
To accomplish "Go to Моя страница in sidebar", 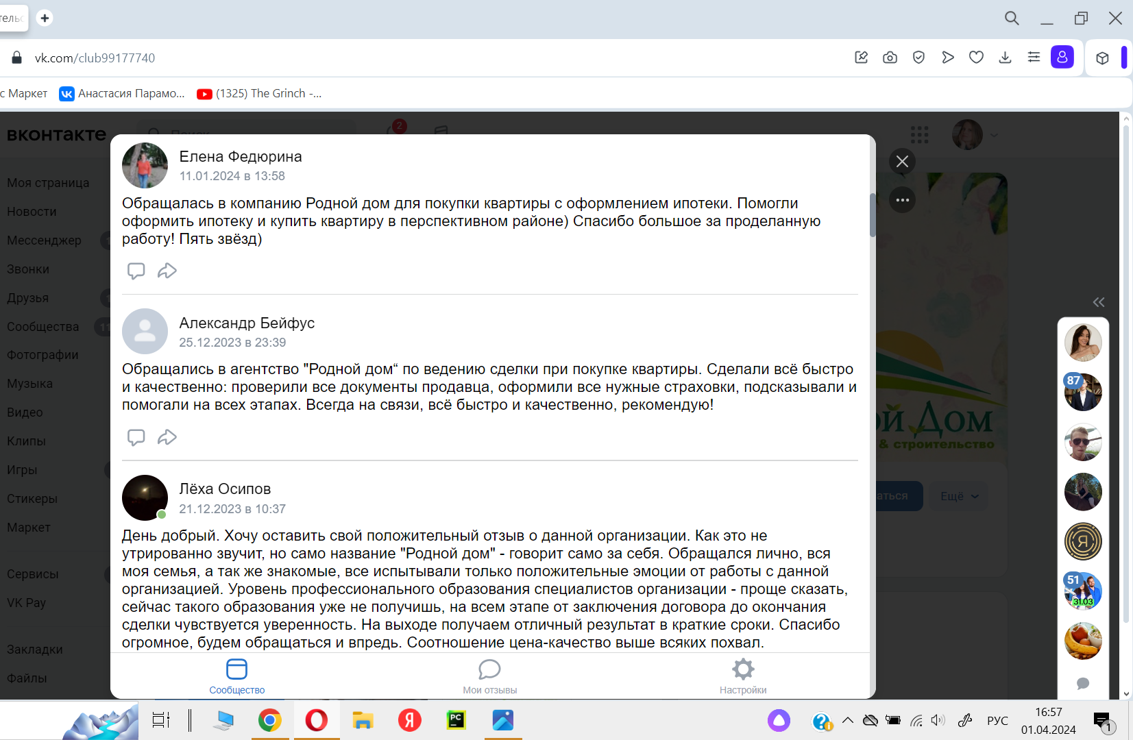I will pos(48,183).
